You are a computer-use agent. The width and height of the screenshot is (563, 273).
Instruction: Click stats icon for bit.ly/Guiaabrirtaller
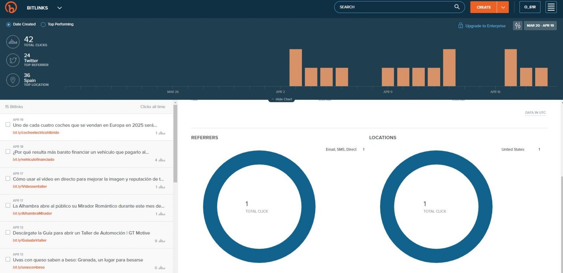click(162, 241)
